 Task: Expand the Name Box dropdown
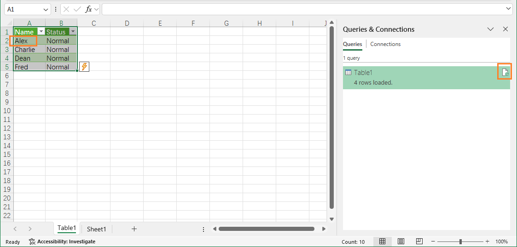(x=46, y=9)
